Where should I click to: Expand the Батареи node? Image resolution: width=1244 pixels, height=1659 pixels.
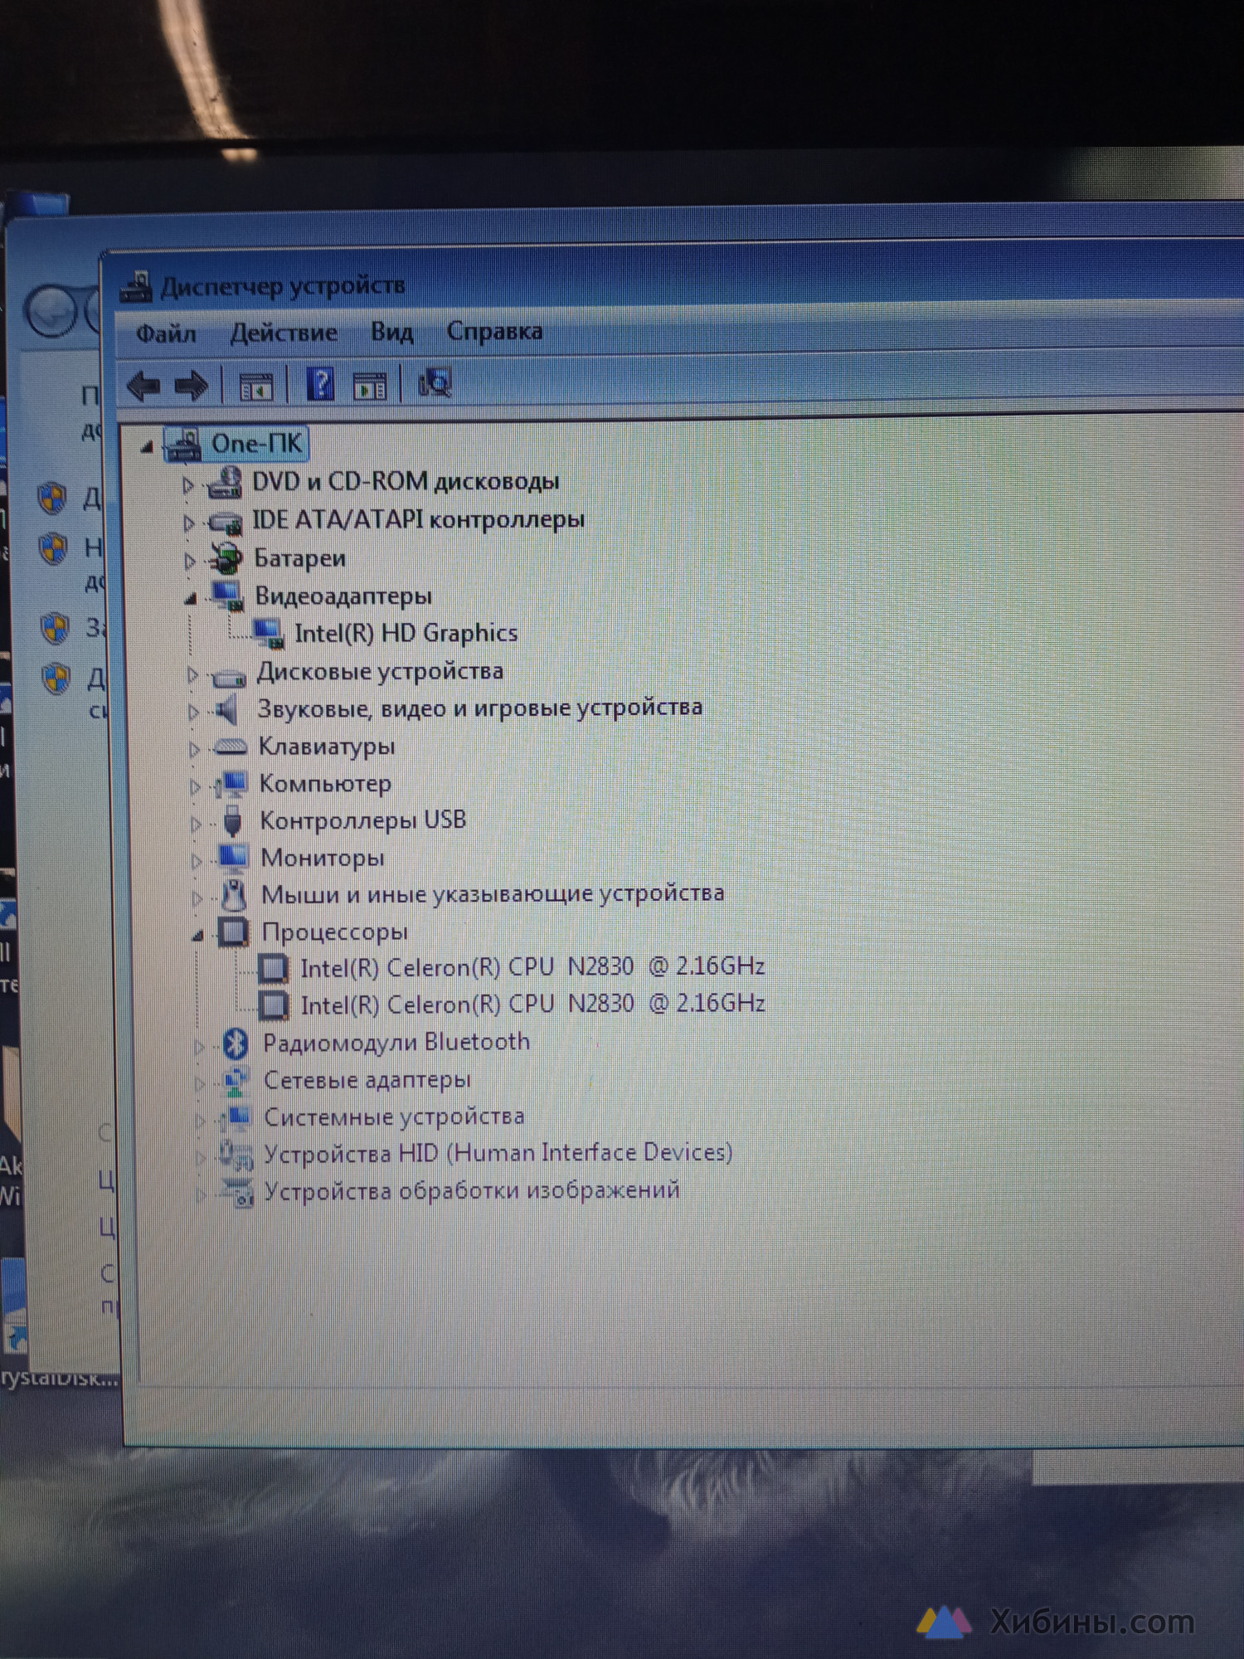click(190, 562)
